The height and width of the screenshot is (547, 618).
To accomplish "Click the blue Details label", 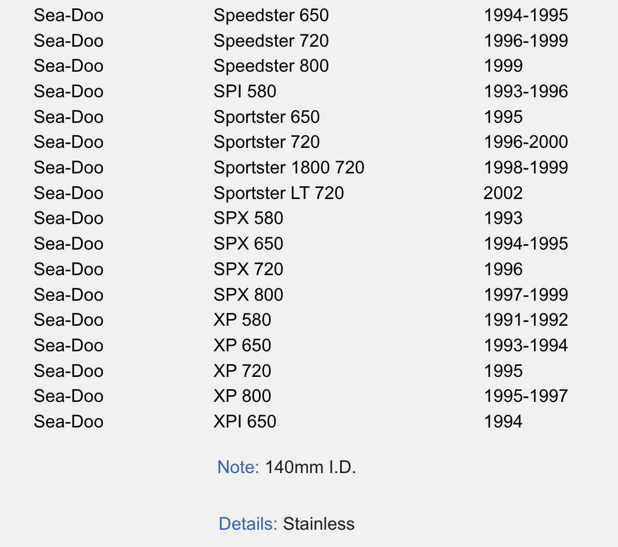I will click(x=247, y=524).
